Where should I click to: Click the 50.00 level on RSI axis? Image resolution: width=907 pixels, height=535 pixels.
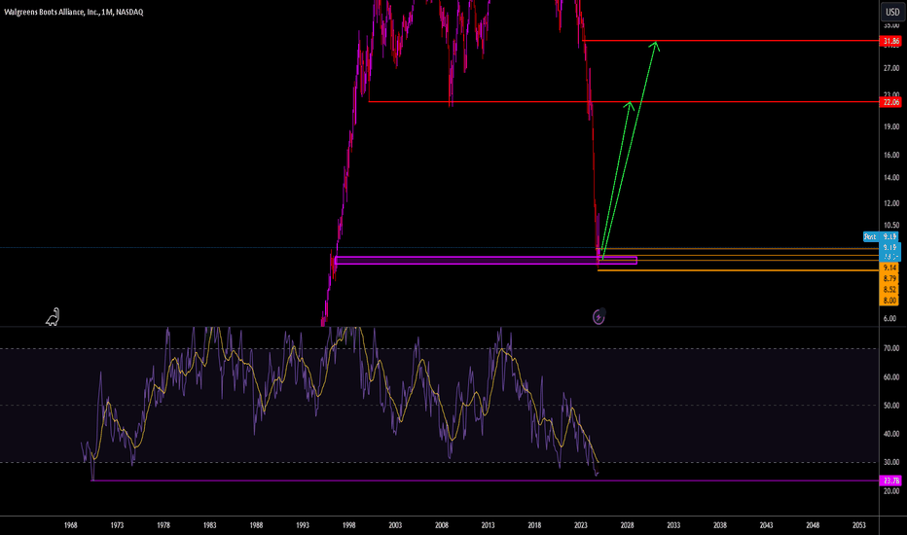click(x=891, y=406)
